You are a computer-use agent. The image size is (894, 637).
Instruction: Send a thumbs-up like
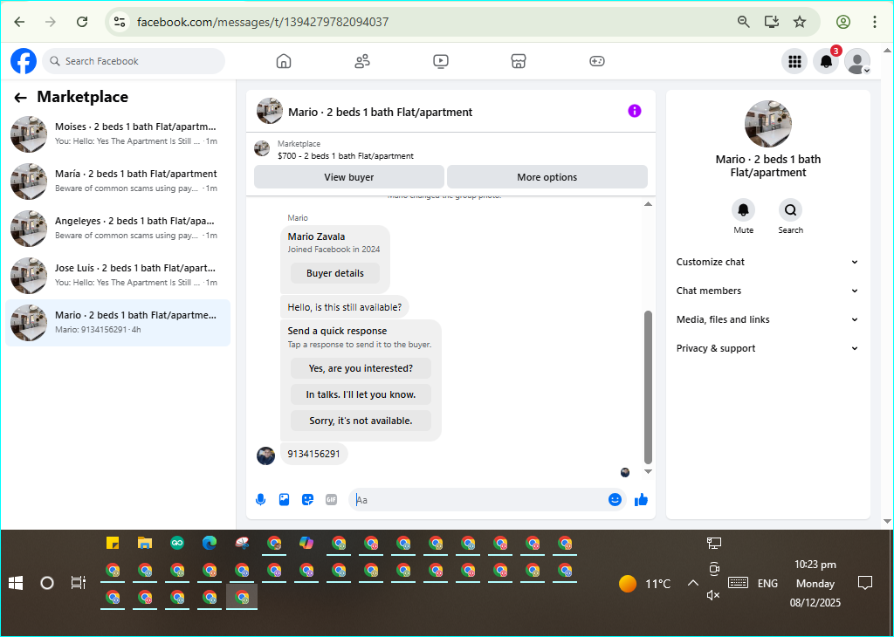pyautogui.click(x=642, y=500)
